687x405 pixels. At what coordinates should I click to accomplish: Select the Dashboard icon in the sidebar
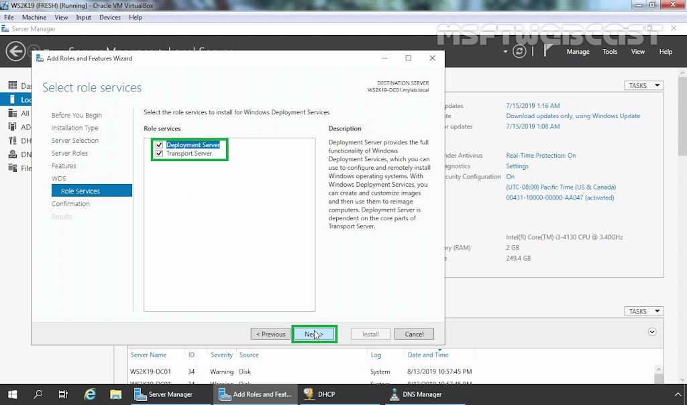pos(13,85)
